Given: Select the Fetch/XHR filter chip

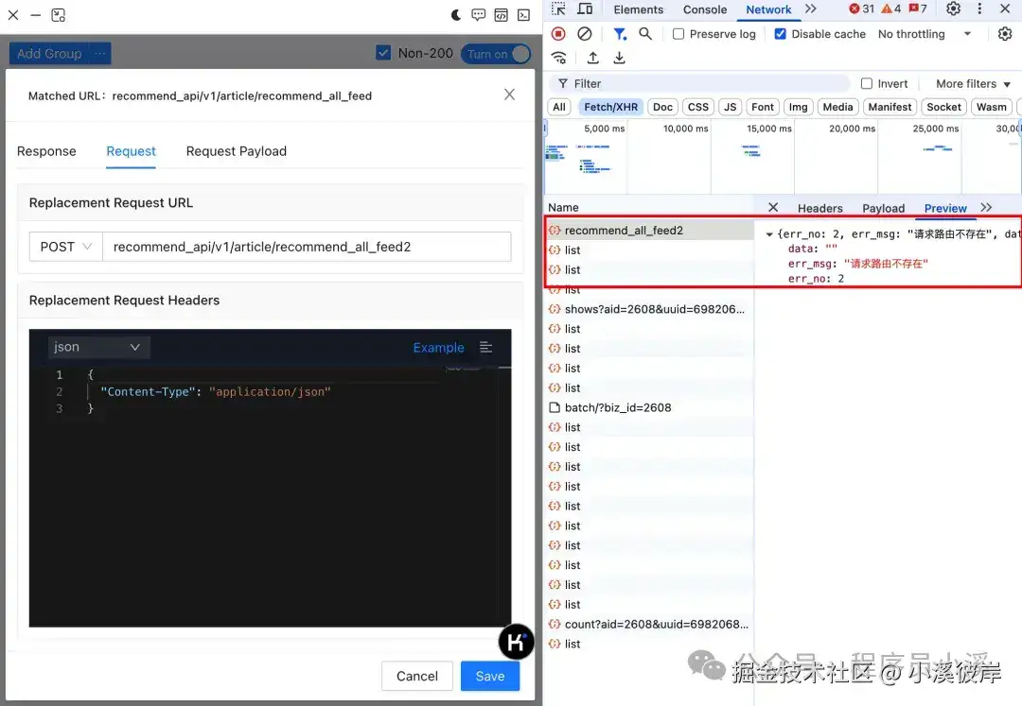Looking at the screenshot, I should coord(610,107).
